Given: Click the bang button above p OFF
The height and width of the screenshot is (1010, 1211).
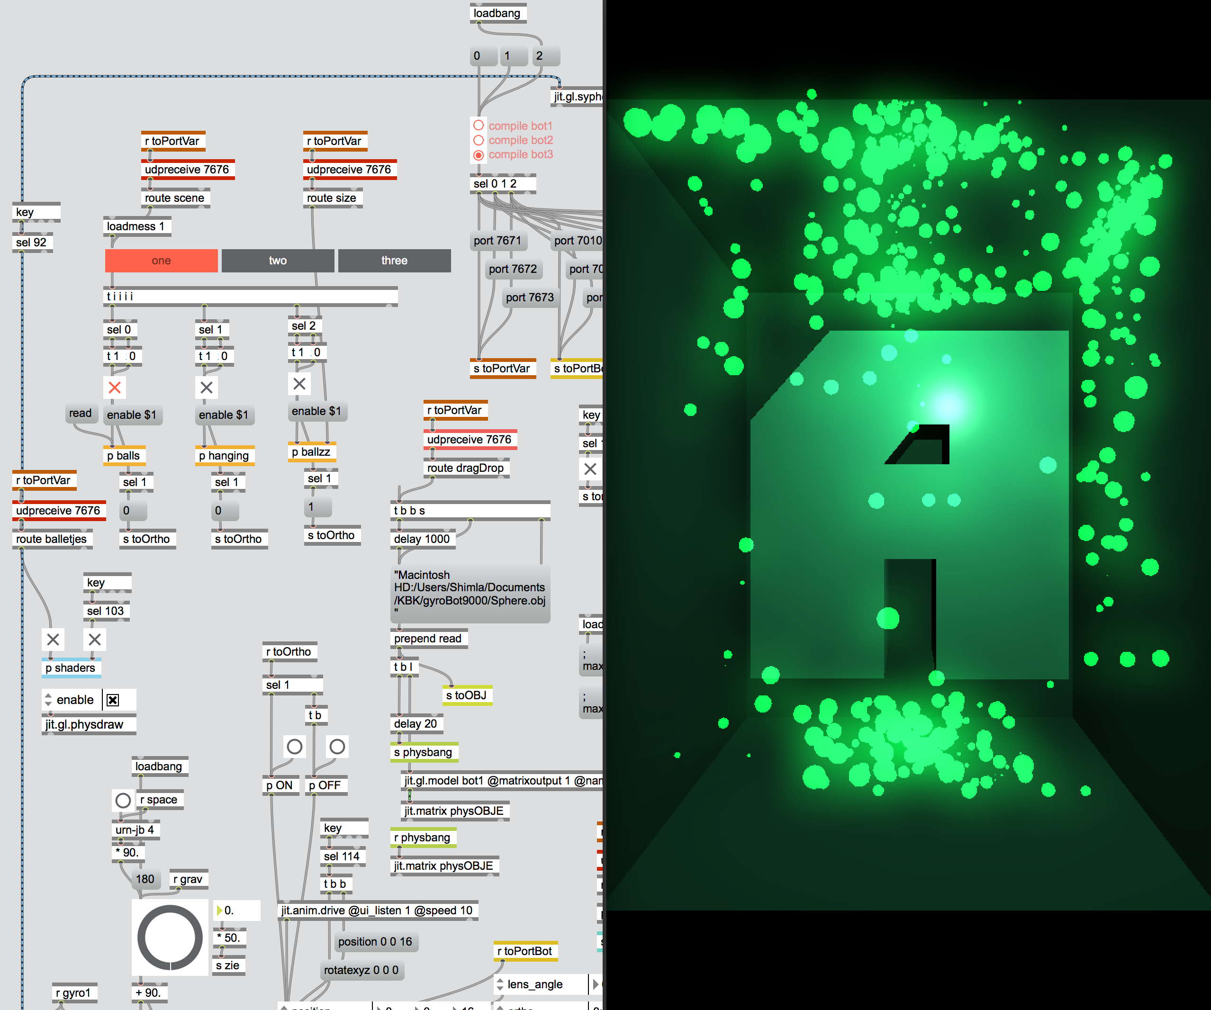Looking at the screenshot, I should click(337, 747).
